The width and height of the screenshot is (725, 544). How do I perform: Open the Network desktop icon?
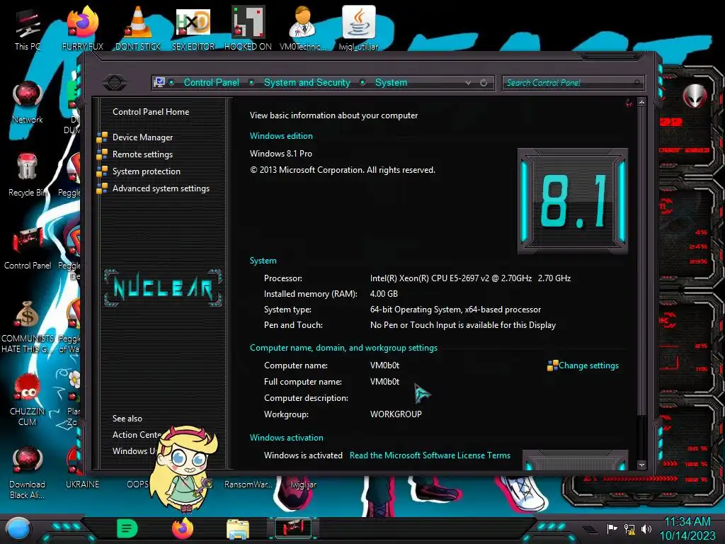(x=28, y=102)
